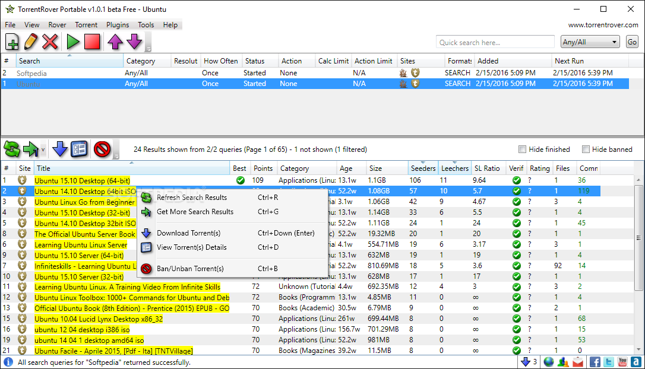Open the View menu

point(31,25)
